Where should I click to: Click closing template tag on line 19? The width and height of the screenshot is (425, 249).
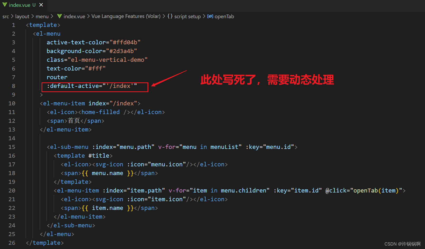[x=73, y=182]
